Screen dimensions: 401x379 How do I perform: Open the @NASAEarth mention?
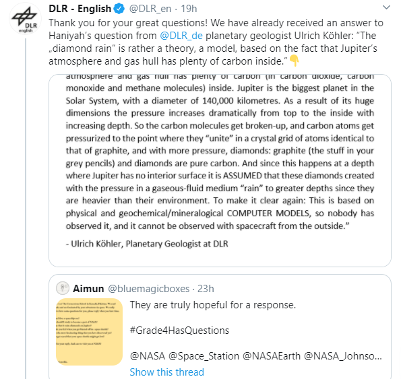pos(272,356)
